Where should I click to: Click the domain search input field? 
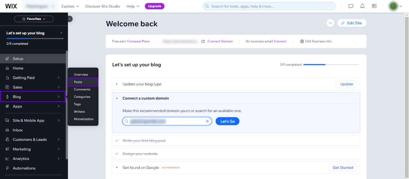pos(167,121)
